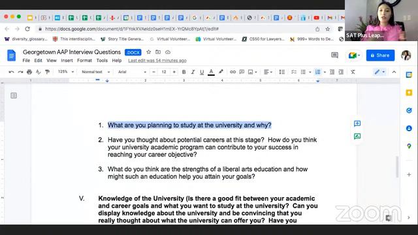Open the Tasks side panel
Screen dimensions: 418x235
(x=409, y=110)
